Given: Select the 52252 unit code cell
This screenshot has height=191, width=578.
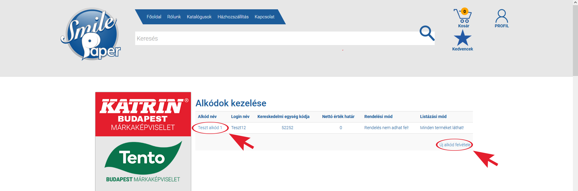Looking at the screenshot, I should click(287, 128).
